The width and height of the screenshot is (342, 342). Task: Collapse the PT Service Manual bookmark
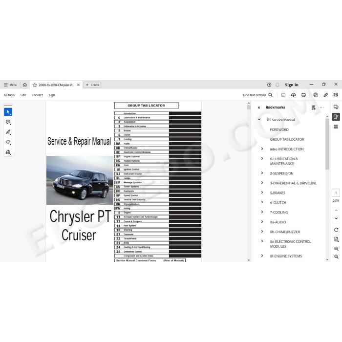pyautogui.click(x=259, y=120)
